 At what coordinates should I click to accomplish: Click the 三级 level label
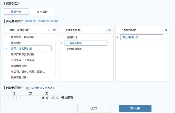[165, 30]
